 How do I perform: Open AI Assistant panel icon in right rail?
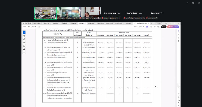pos(179,31)
